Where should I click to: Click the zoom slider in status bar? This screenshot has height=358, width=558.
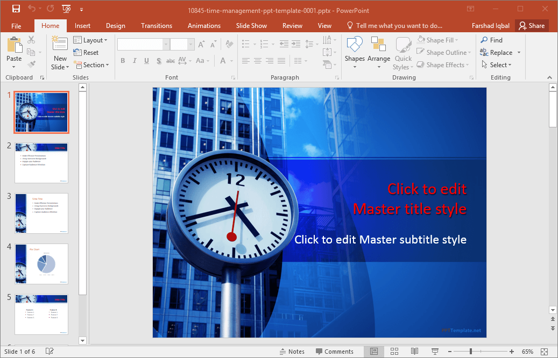coord(471,352)
